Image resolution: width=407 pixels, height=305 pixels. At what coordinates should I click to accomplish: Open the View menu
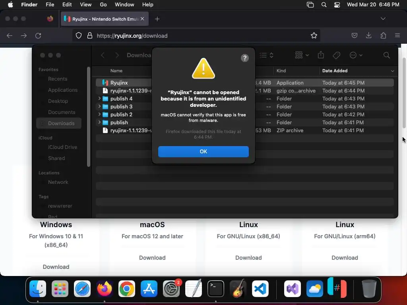(86, 5)
